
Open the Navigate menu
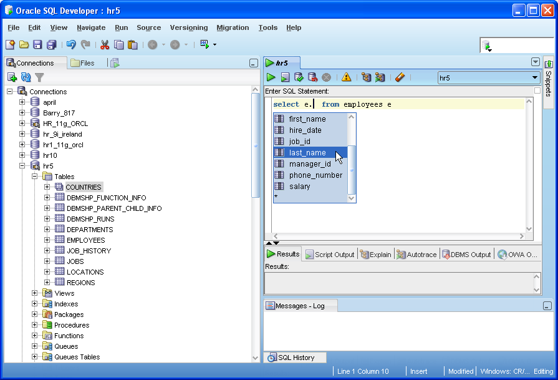coord(91,27)
